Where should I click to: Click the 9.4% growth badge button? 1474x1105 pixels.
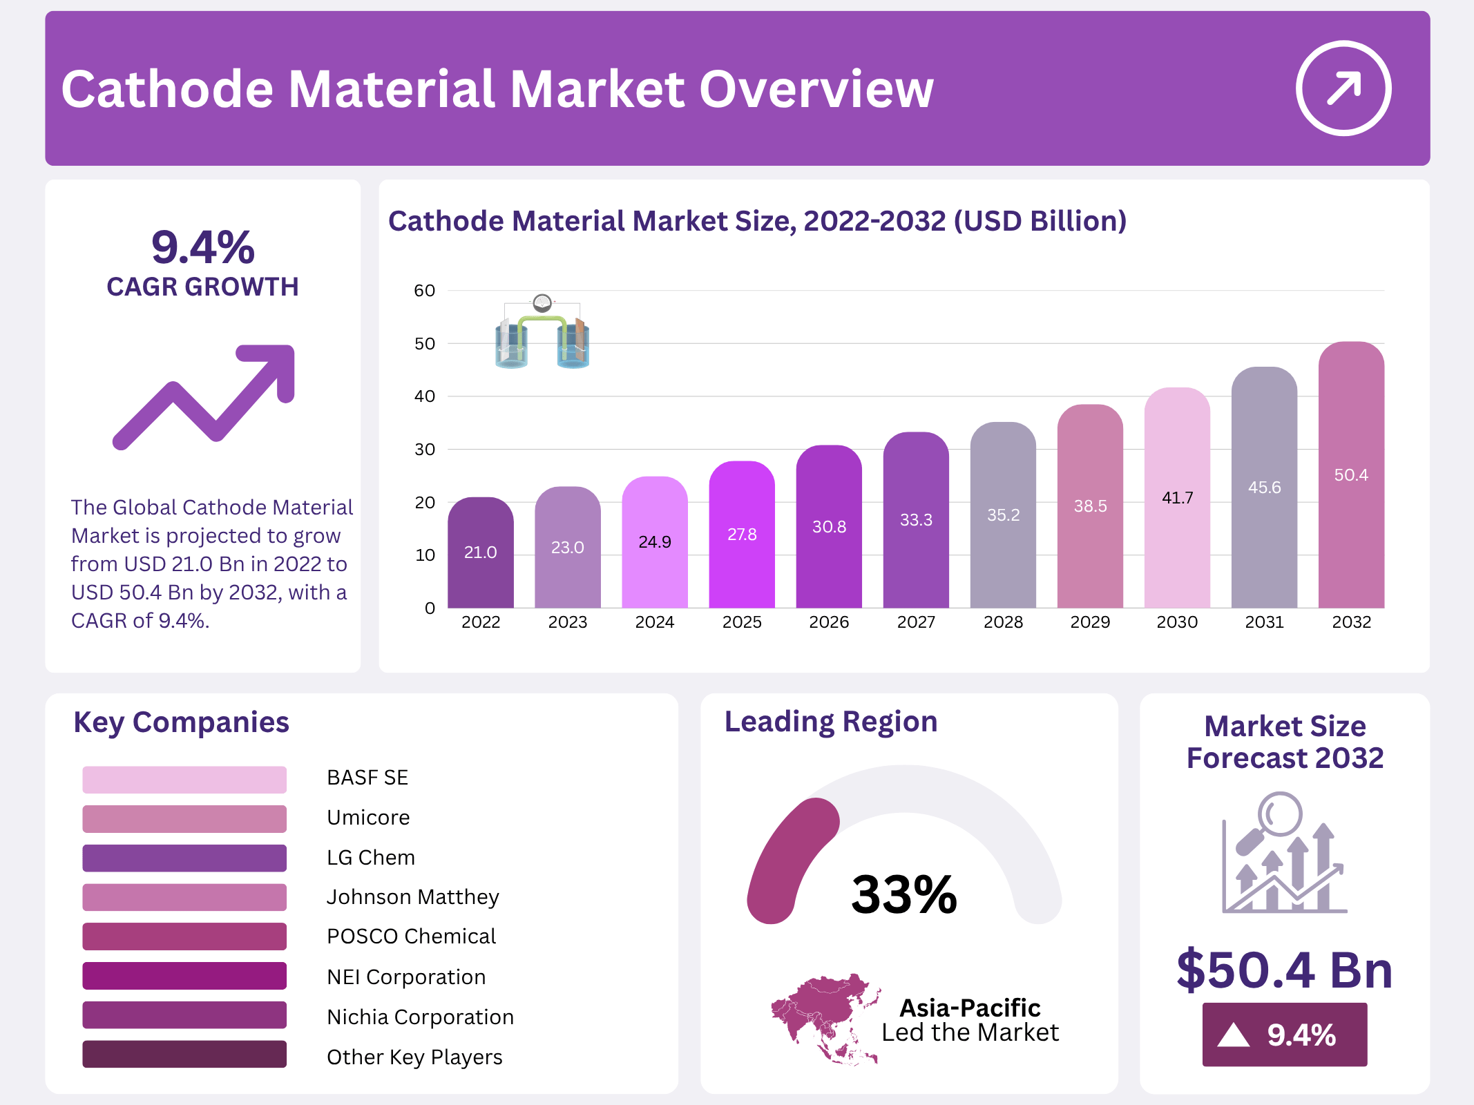pos(1285,1035)
